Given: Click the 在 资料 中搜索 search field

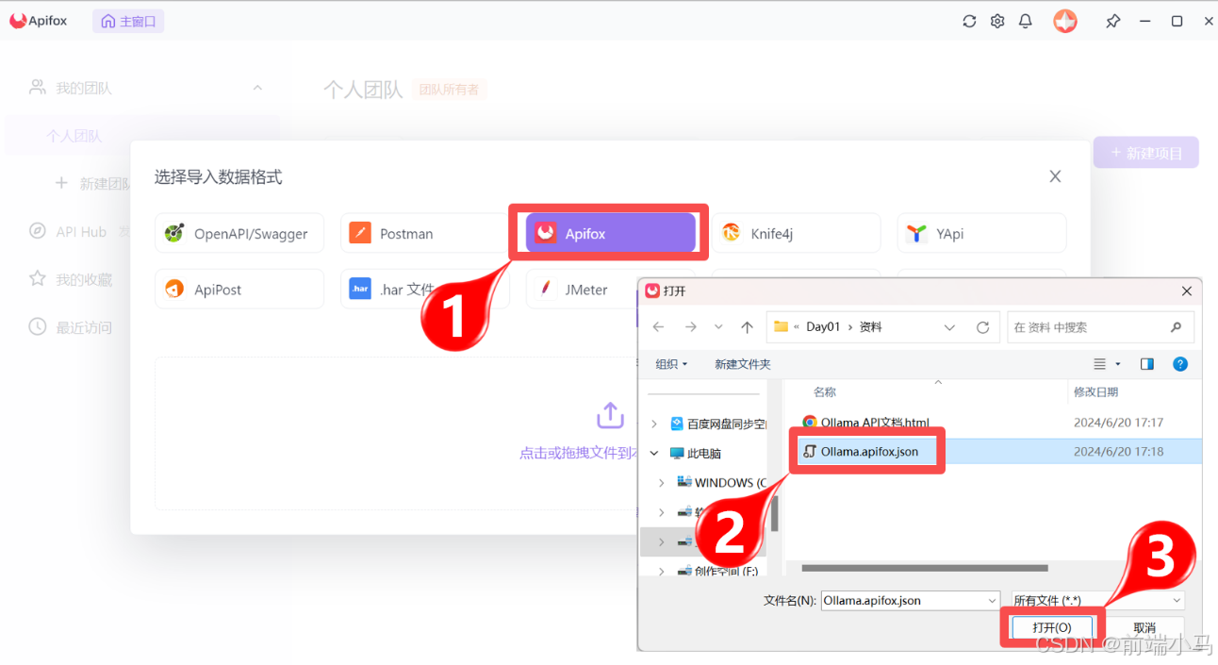Looking at the screenshot, I should click(1100, 326).
